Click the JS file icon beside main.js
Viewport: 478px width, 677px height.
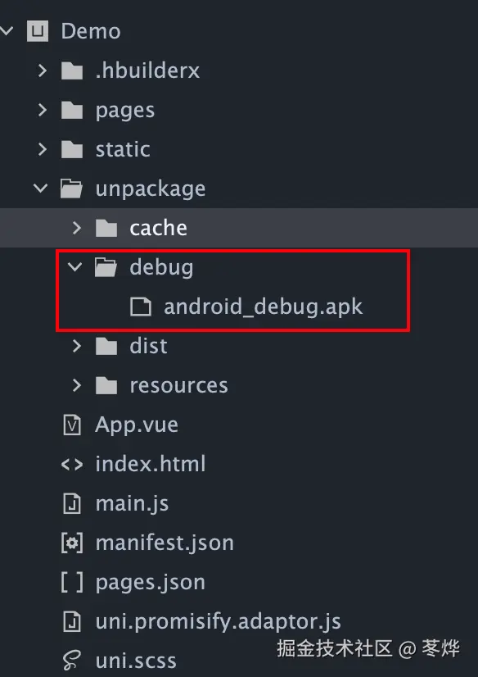click(72, 504)
